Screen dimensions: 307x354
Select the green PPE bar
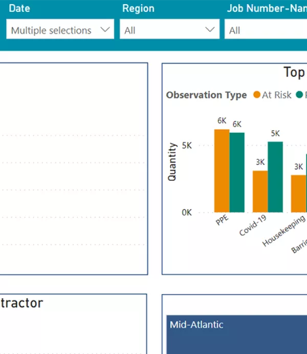coord(237,173)
